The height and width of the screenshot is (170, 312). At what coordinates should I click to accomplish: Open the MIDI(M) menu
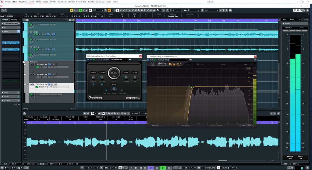pyautogui.click(x=38, y=2)
